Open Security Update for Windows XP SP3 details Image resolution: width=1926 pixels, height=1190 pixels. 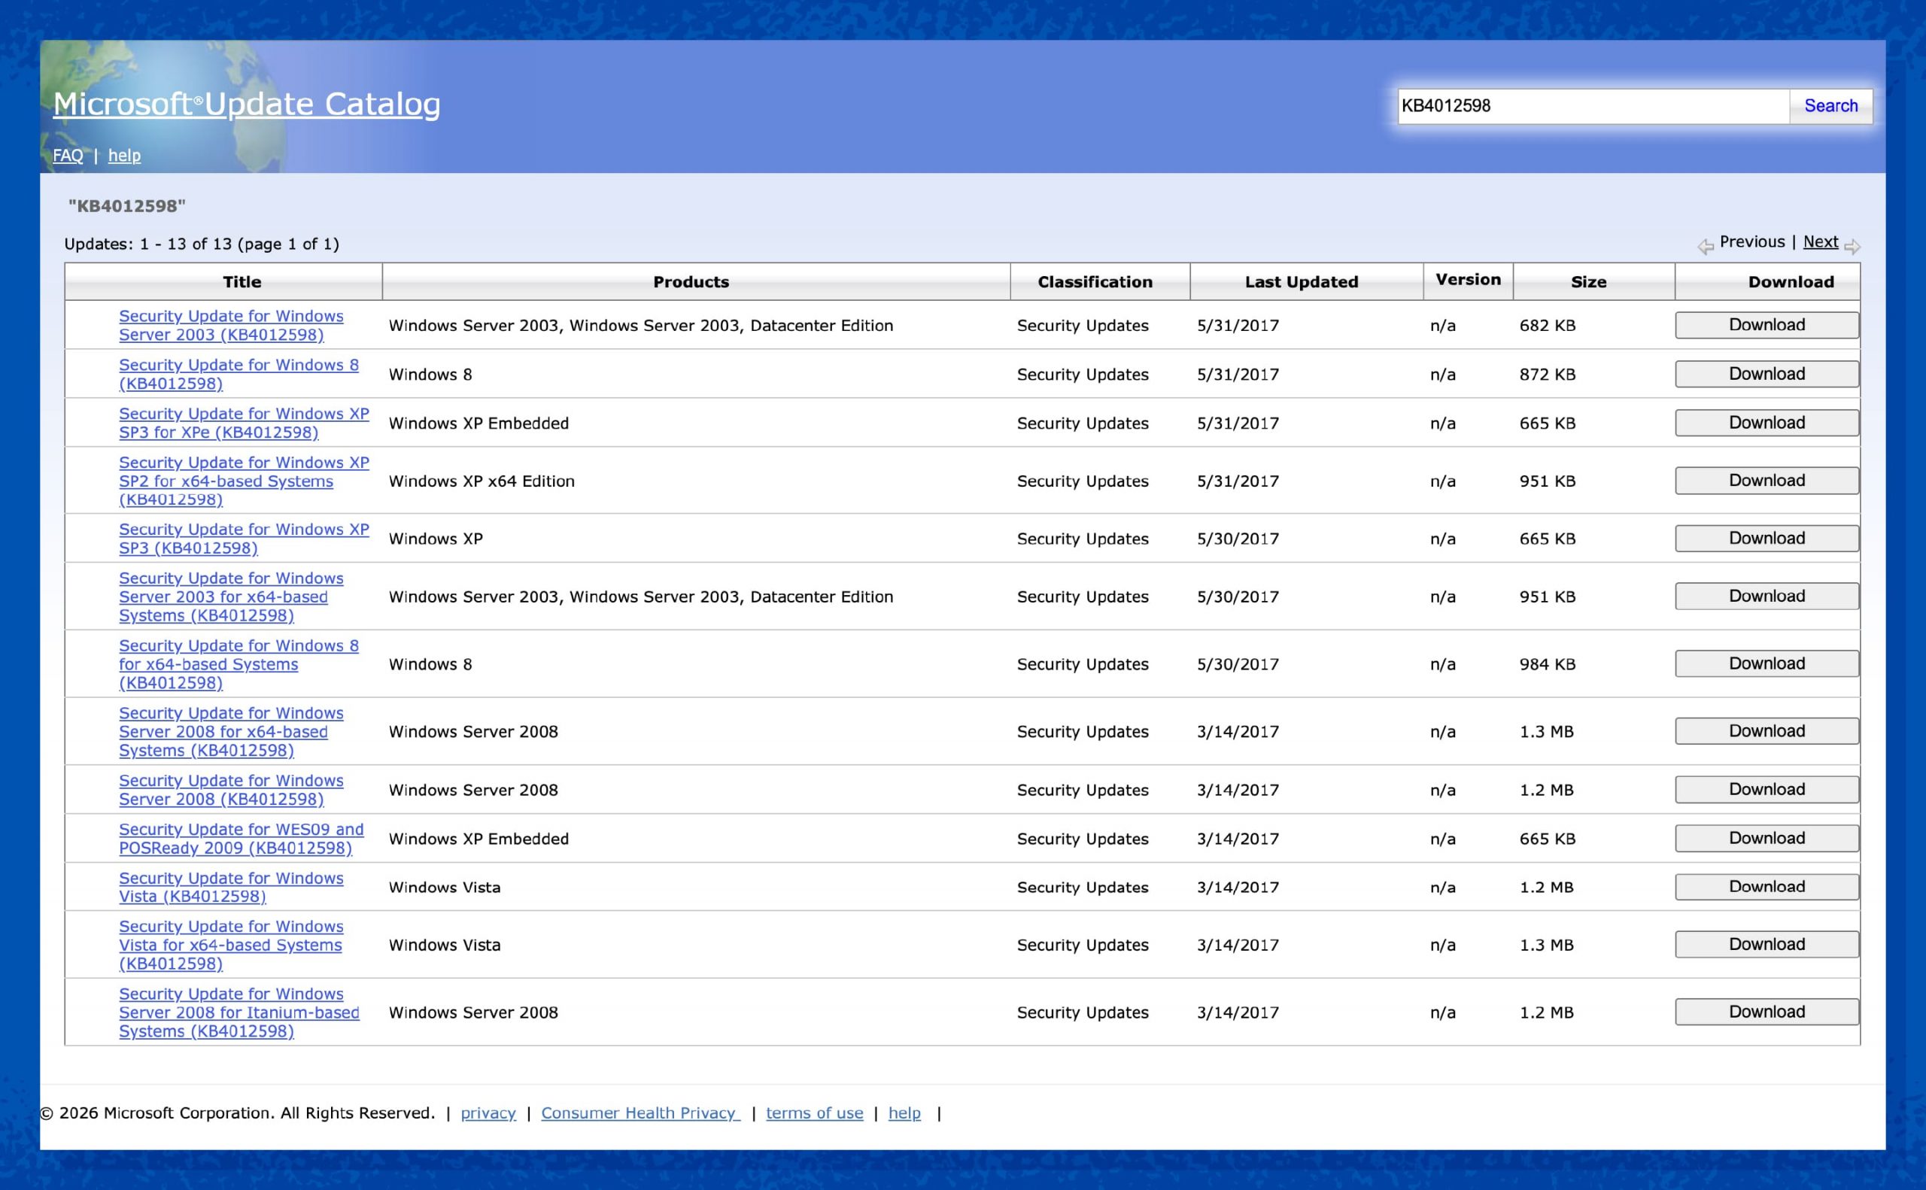[244, 539]
